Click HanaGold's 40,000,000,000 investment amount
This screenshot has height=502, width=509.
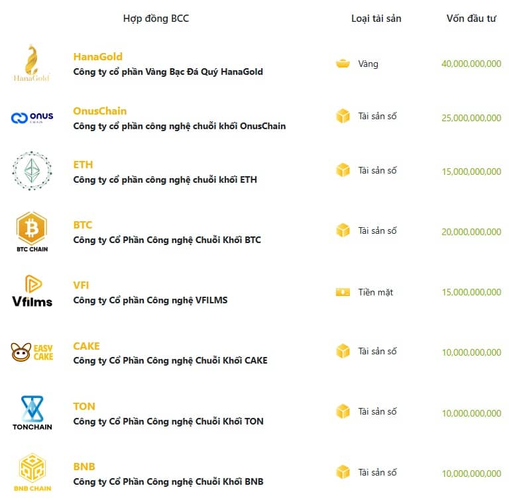[x=471, y=64]
